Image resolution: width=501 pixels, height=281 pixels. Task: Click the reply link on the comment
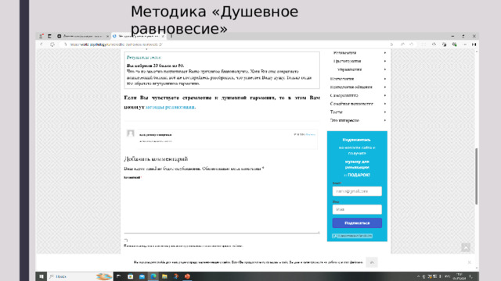point(310,135)
